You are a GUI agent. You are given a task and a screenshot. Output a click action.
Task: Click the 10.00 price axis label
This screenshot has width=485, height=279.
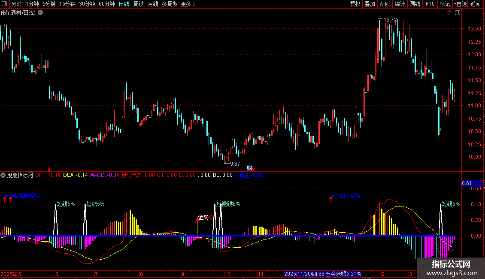pyautogui.click(x=474, y=157)
